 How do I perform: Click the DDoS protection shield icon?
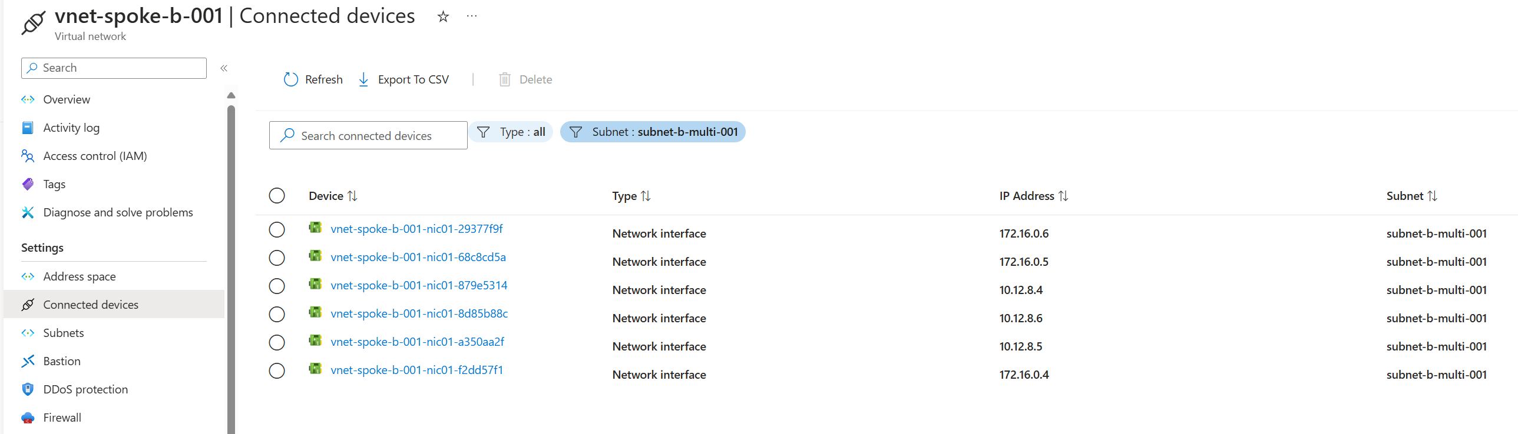(x=28, y=389)
